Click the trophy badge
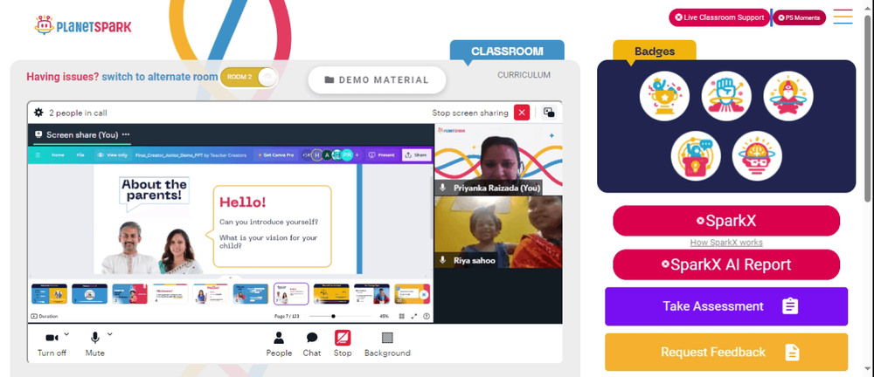The image size is (874, 377). [664, 96]
